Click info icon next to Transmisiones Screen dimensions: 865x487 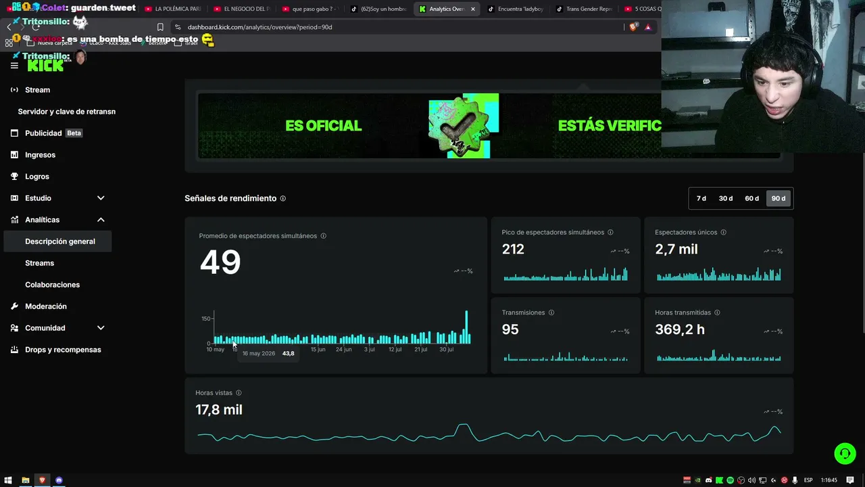point(551,312)
